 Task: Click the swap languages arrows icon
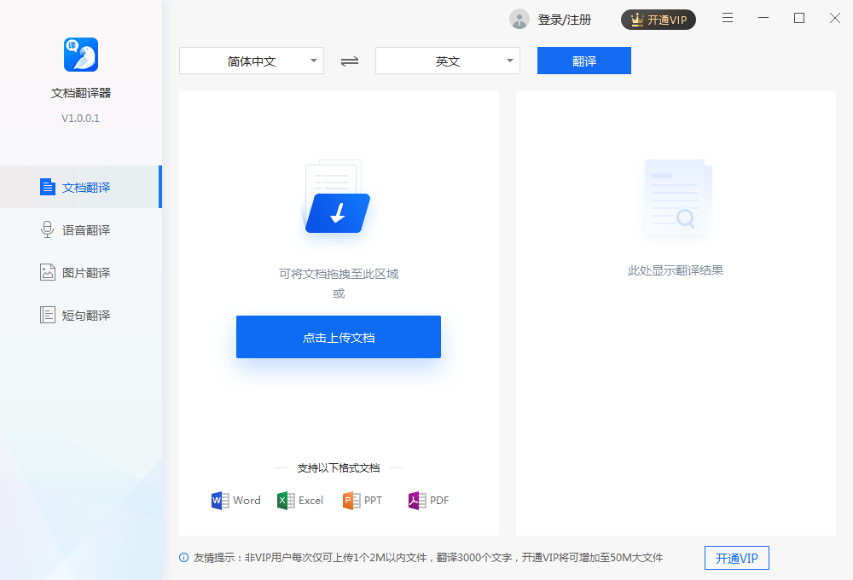tap(349, 61)
